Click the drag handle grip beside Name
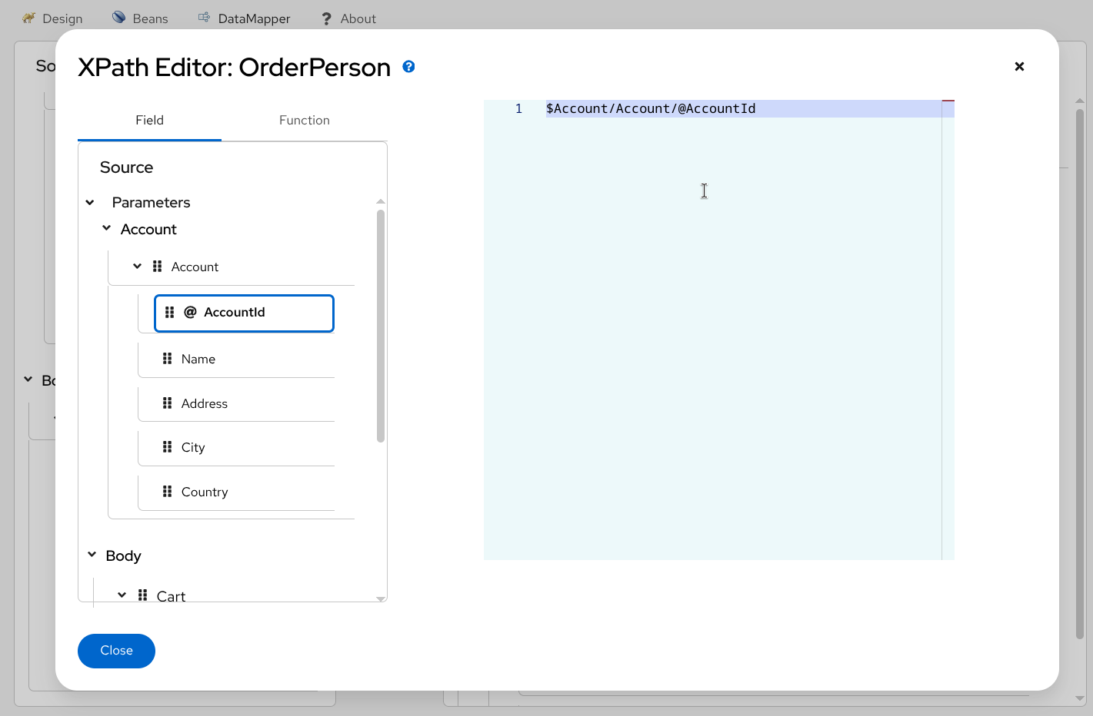This screenshot has width=1093, height=716. [x=167, y=358]
